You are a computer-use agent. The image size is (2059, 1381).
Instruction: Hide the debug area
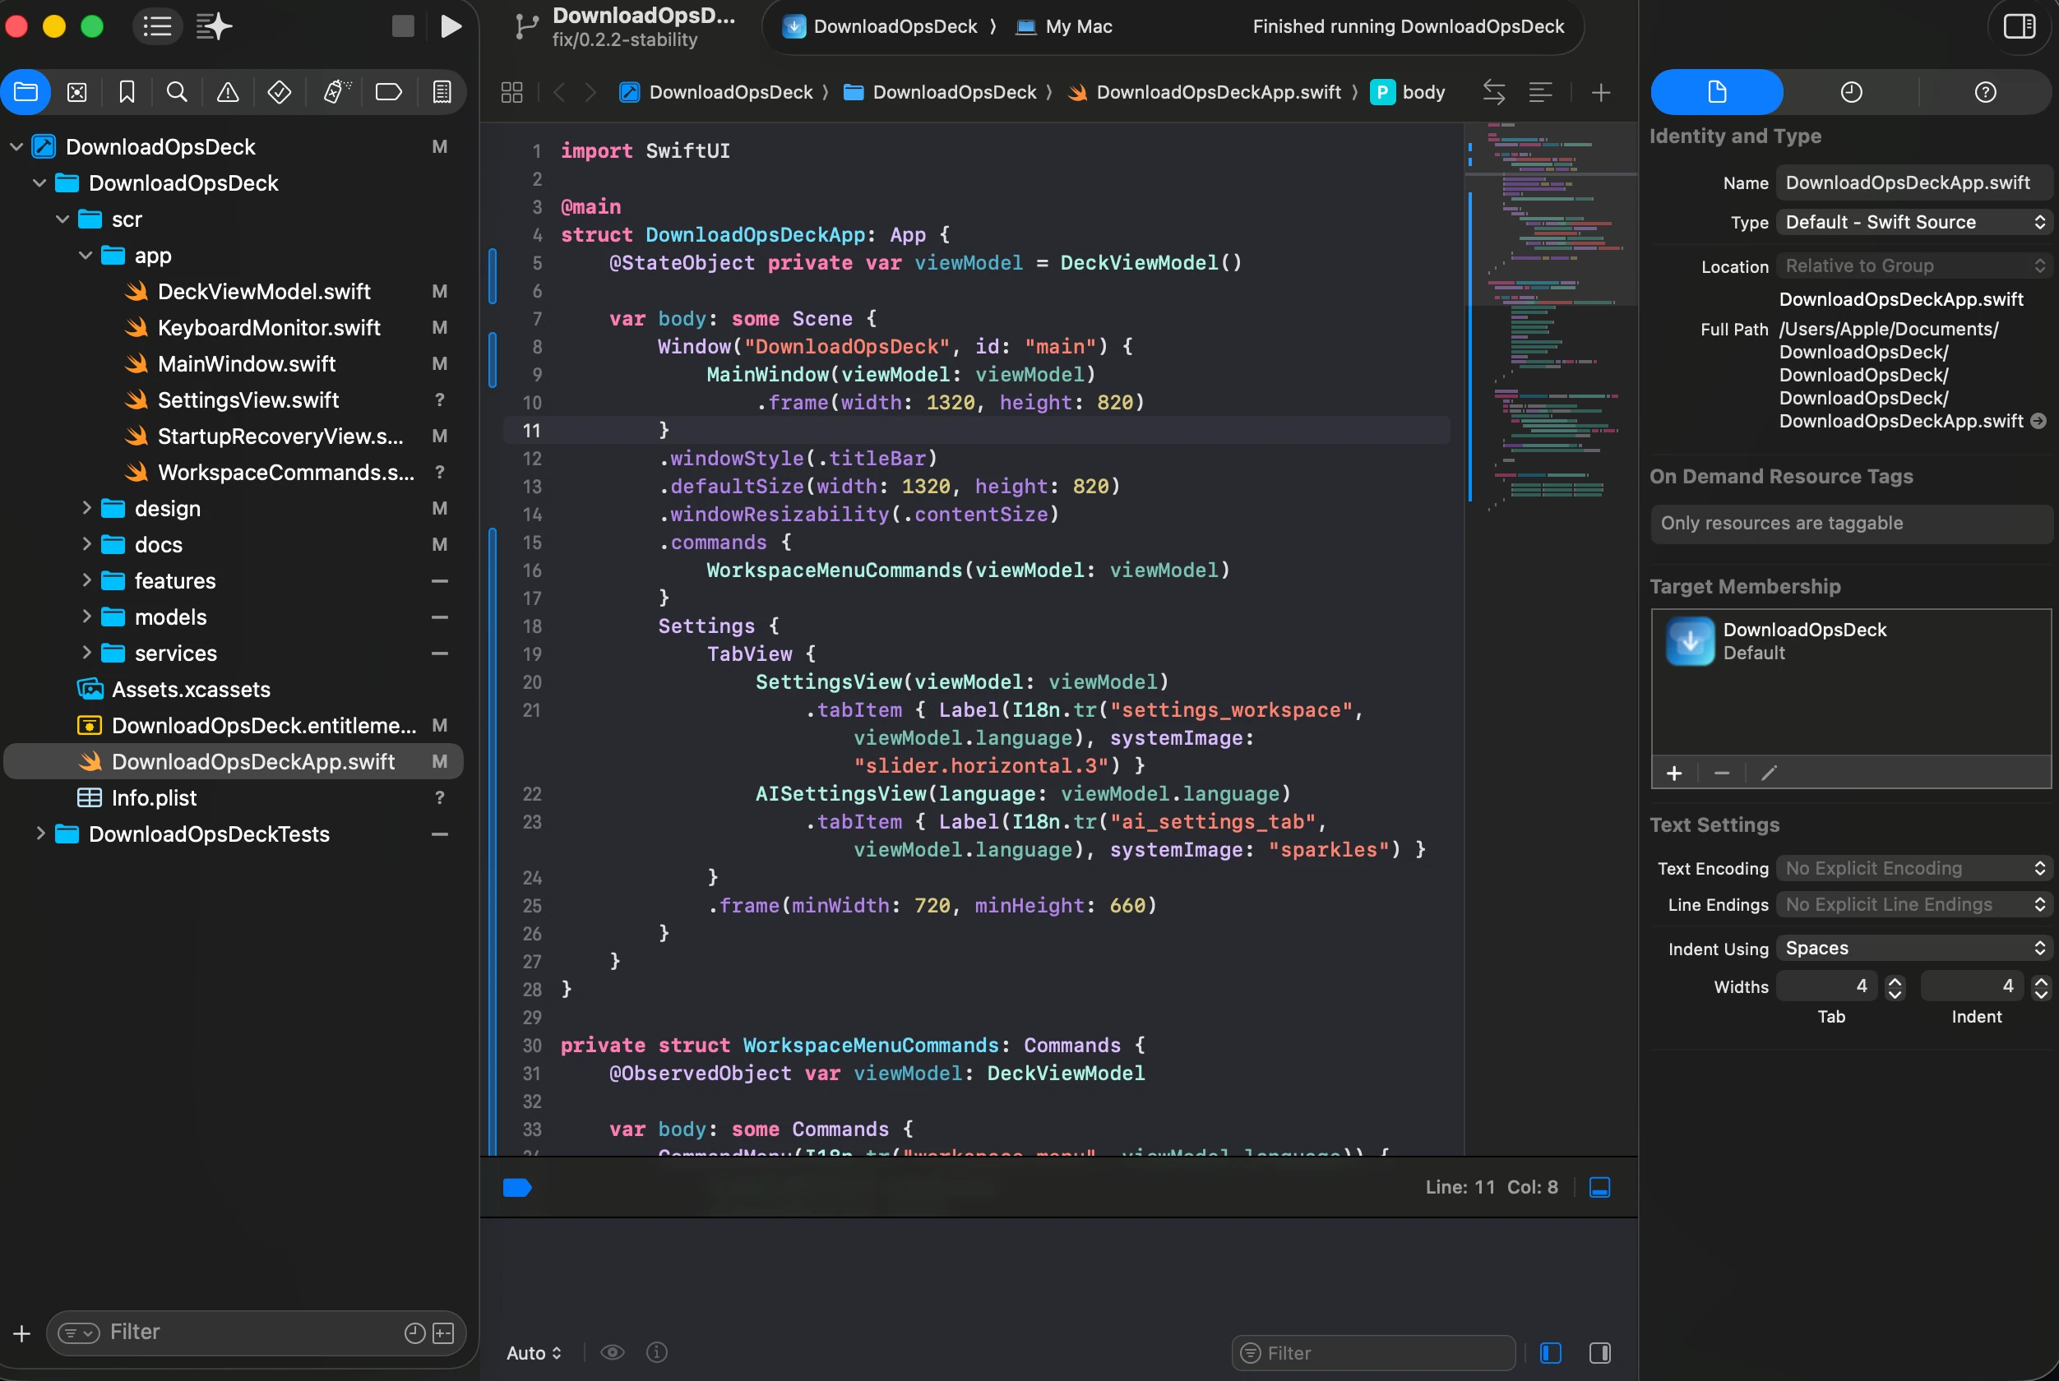point(1599,1187)
